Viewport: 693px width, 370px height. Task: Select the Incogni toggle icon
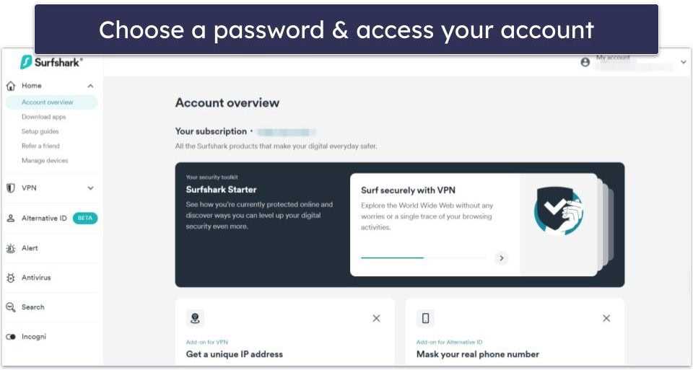tap(11, 337)
